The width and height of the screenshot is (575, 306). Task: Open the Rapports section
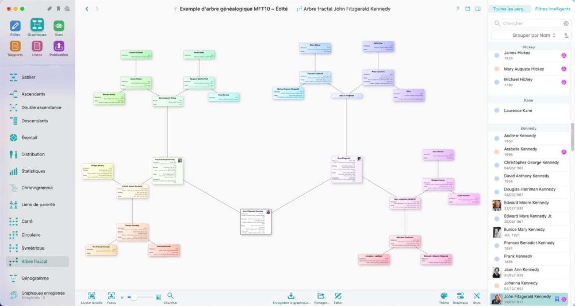point(15,48)
